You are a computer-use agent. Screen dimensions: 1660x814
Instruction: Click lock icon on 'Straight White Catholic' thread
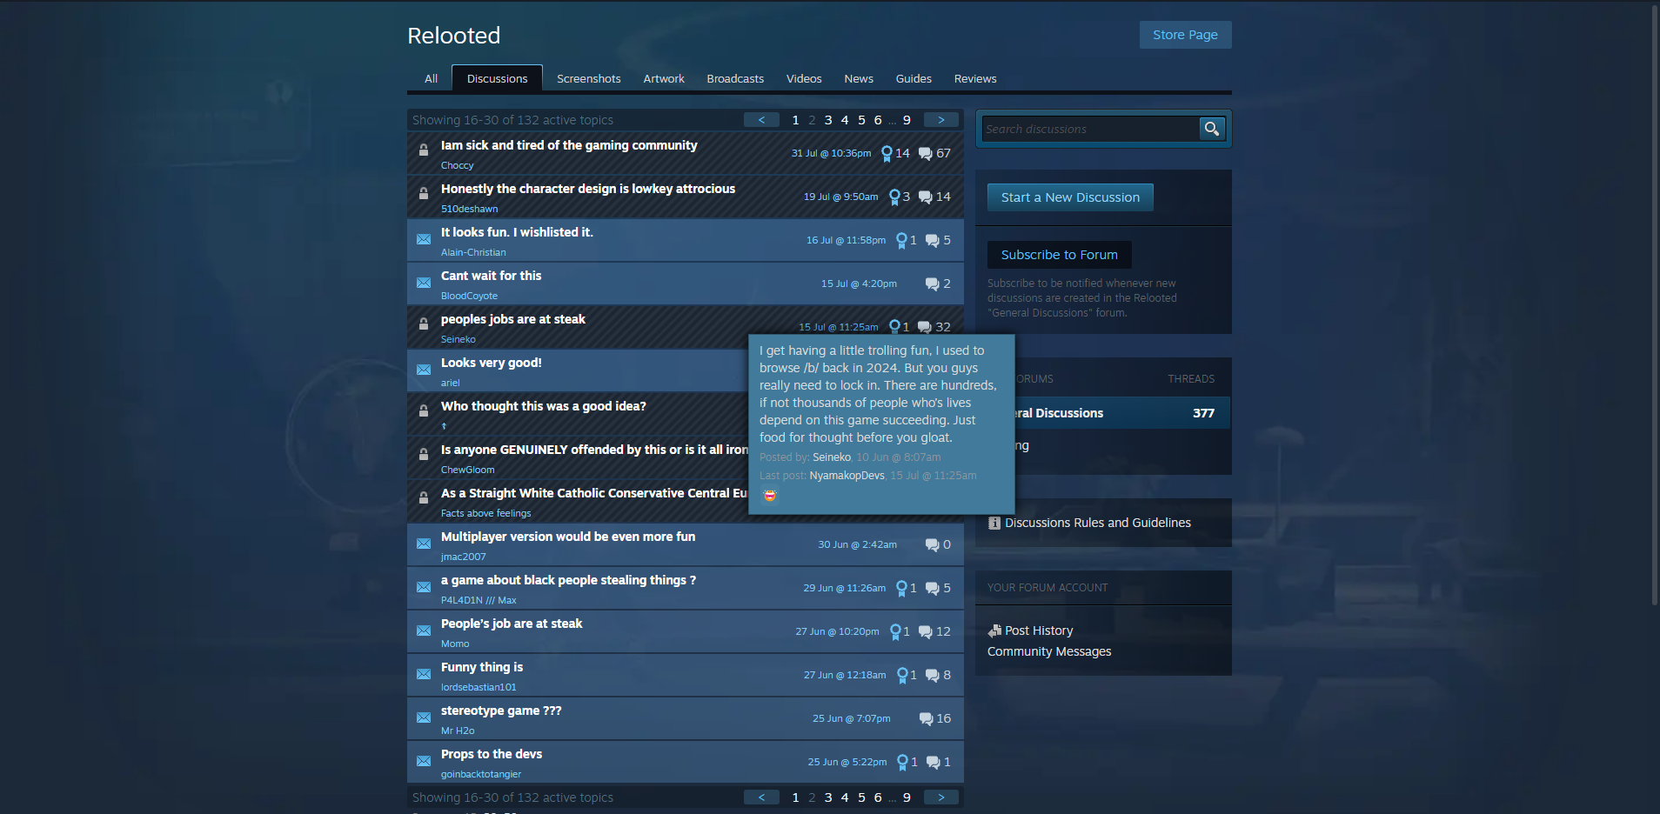(x=424, y=497)
